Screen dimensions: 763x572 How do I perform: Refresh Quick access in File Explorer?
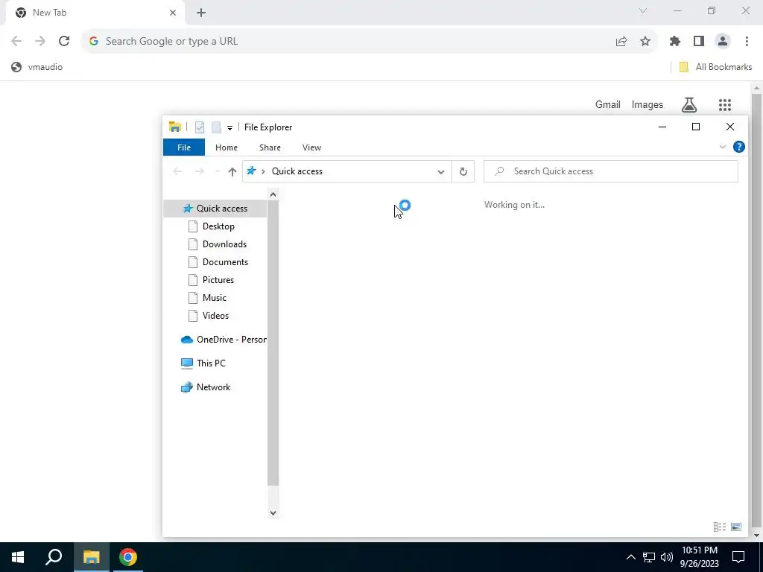[463, 171]
